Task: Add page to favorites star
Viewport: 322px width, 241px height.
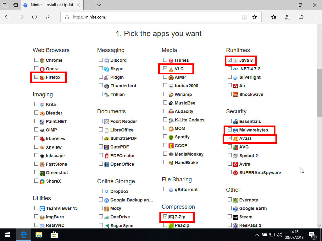Action: [x=255, y=17]
